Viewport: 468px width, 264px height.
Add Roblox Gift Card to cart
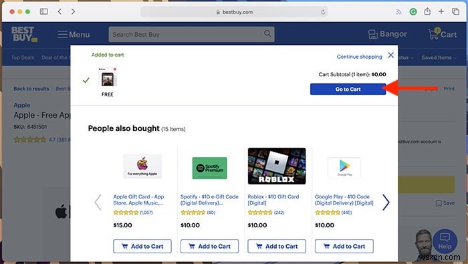pos(277,247)
